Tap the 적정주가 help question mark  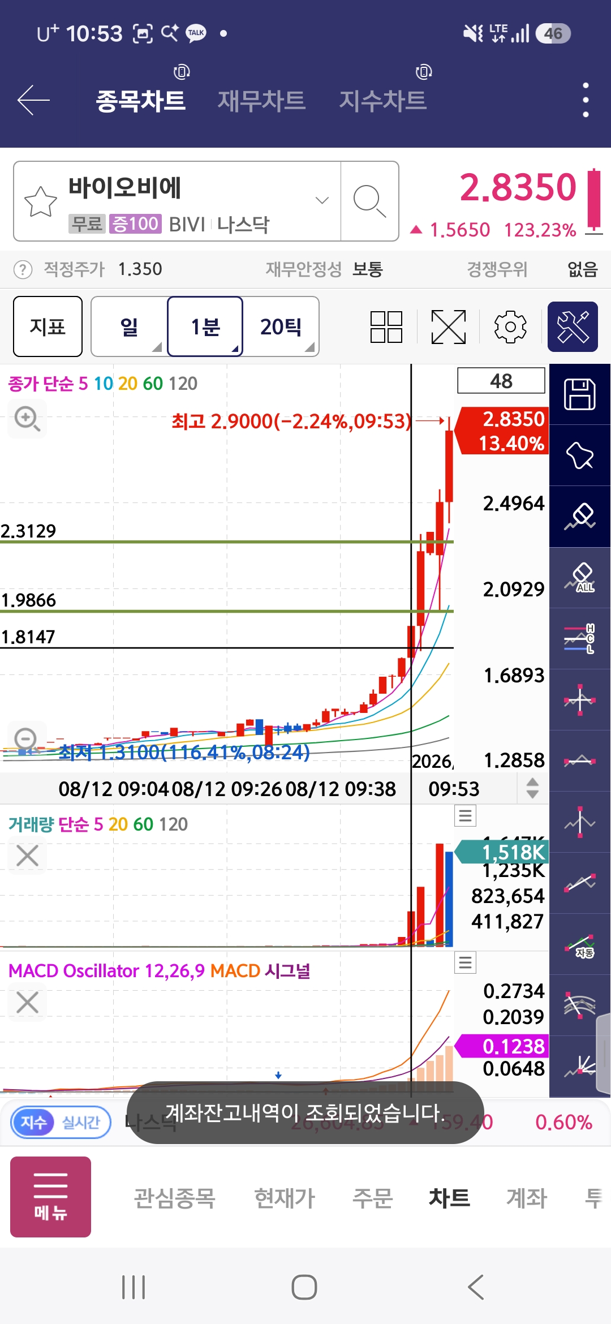point(23,269)
